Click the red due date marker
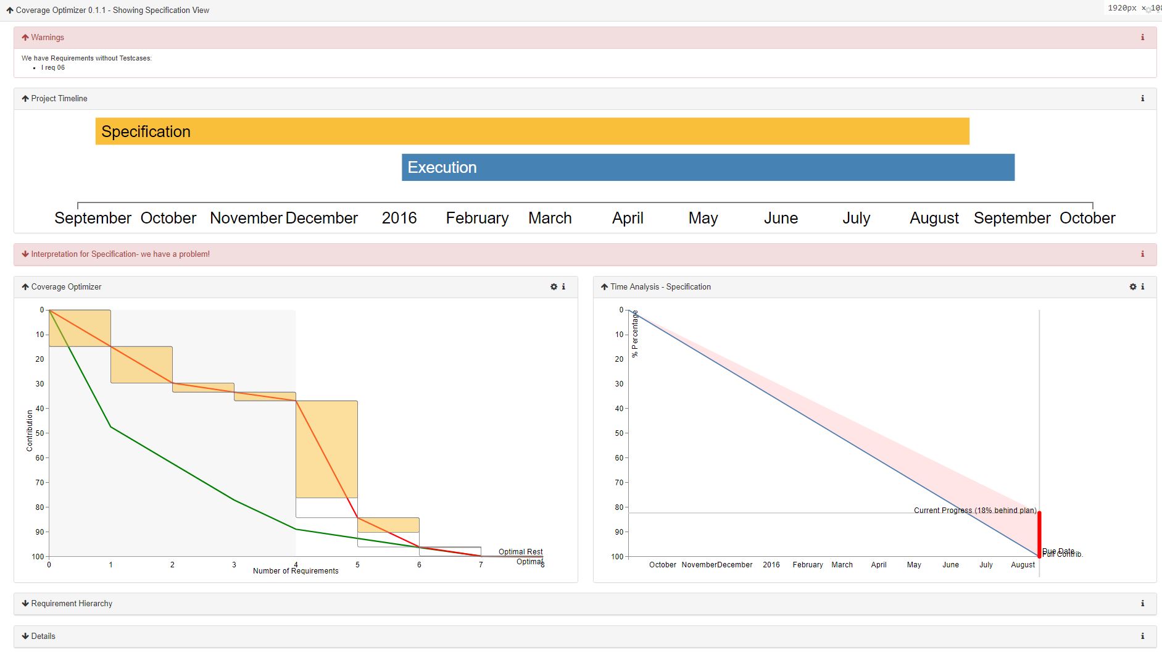Screen dimensions: 1162x655 click(1039, 535)
